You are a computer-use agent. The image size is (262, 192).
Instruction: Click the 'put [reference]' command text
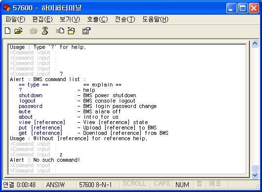(x=40, y=128)
